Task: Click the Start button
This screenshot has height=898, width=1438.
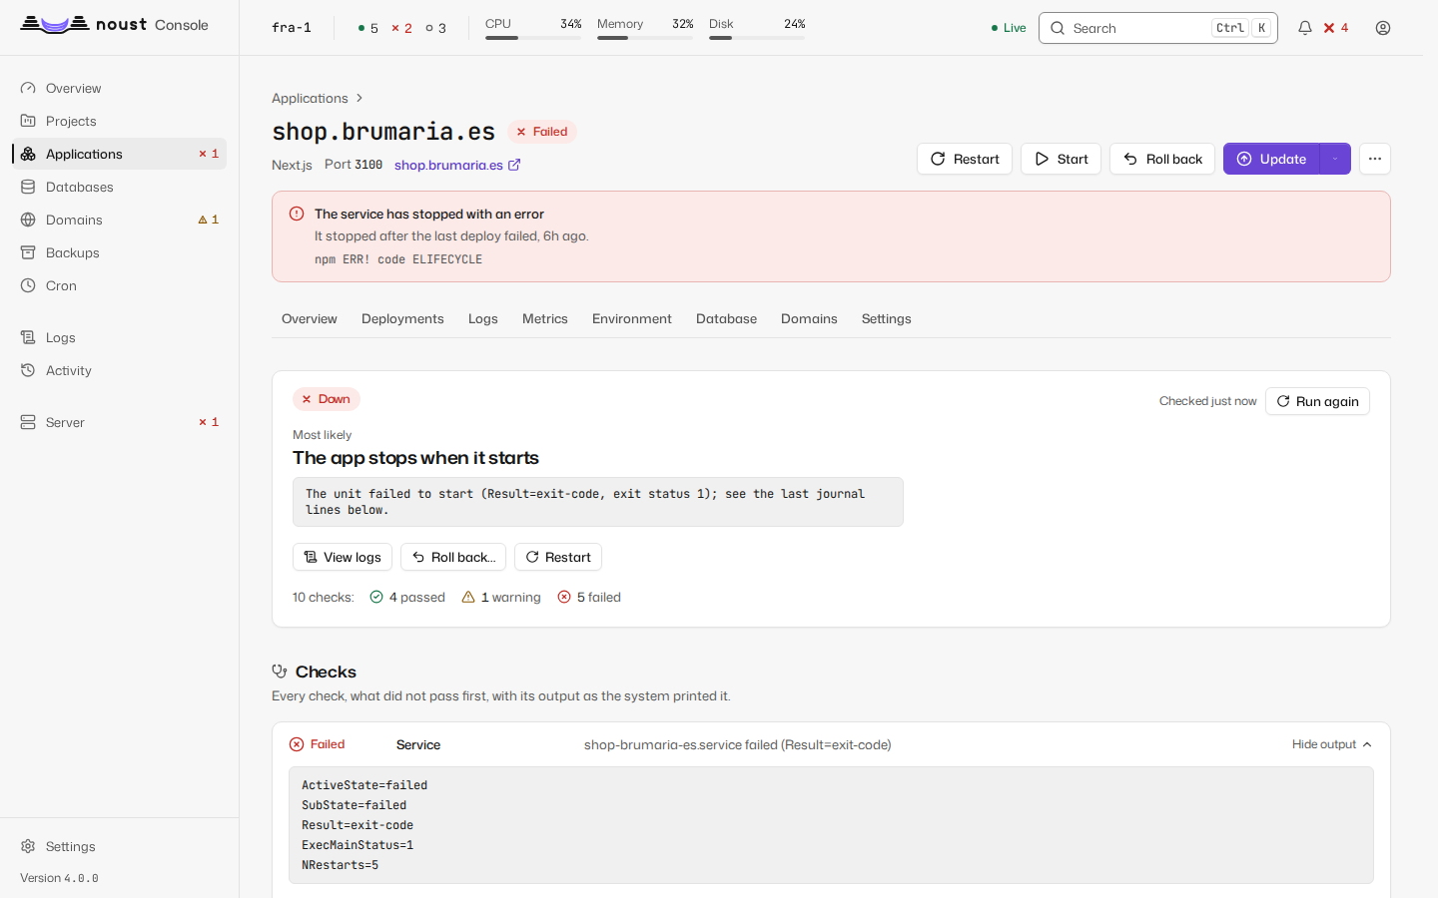Action: [x=1061, y=159]
